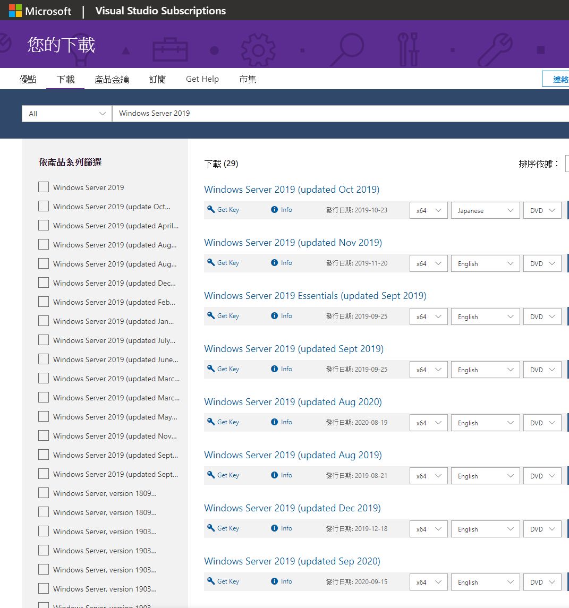Click the key icon for Windows Server 2019 Essentials
This screenshot has height=608, width=569.
click(x=211, y=315)
